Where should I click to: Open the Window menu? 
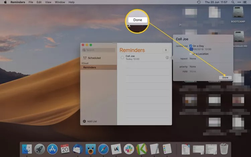[60, 2]
